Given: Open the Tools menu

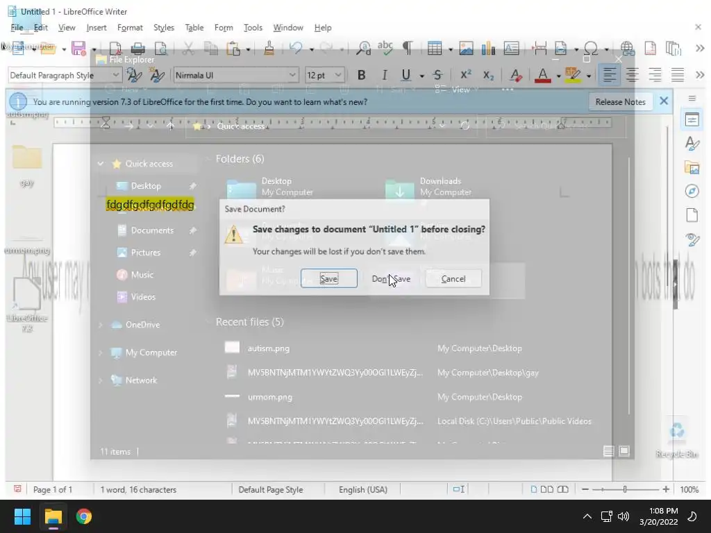Looking at the screenshot, I should tap(253, 28).
